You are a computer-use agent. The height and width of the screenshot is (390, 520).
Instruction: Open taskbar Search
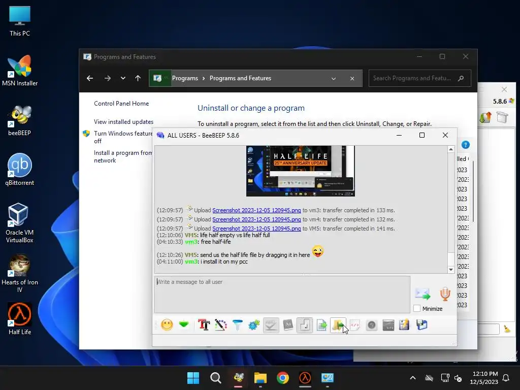(x=215, y=378)
